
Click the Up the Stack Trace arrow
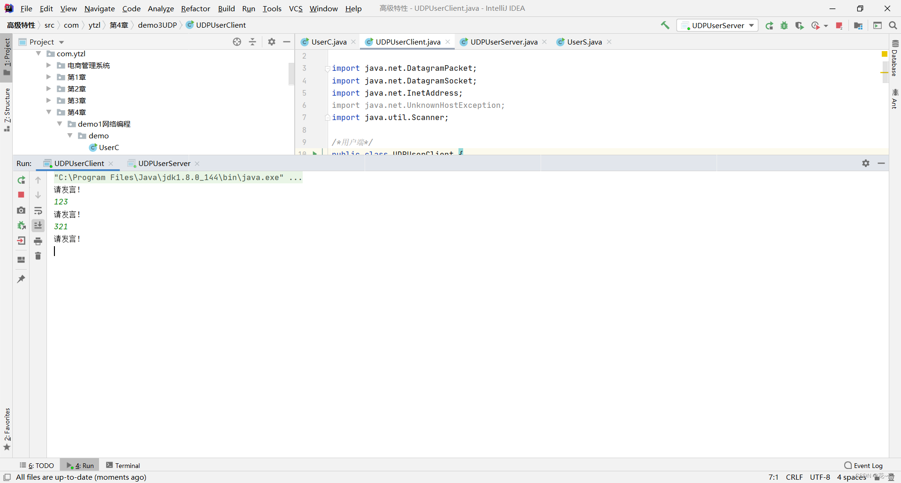38,180
